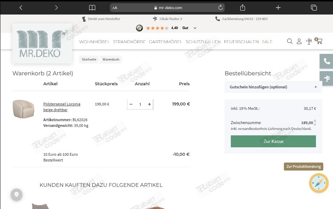
Task: Open the site search magnifier icon
Action: pos(290,41)
